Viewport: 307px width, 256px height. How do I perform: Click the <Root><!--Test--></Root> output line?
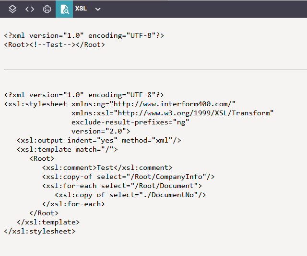click(54, 45)
